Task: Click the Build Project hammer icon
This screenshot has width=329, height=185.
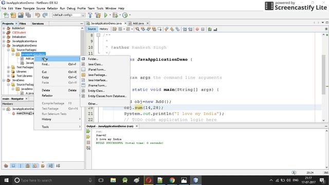Action: point(90,15)
